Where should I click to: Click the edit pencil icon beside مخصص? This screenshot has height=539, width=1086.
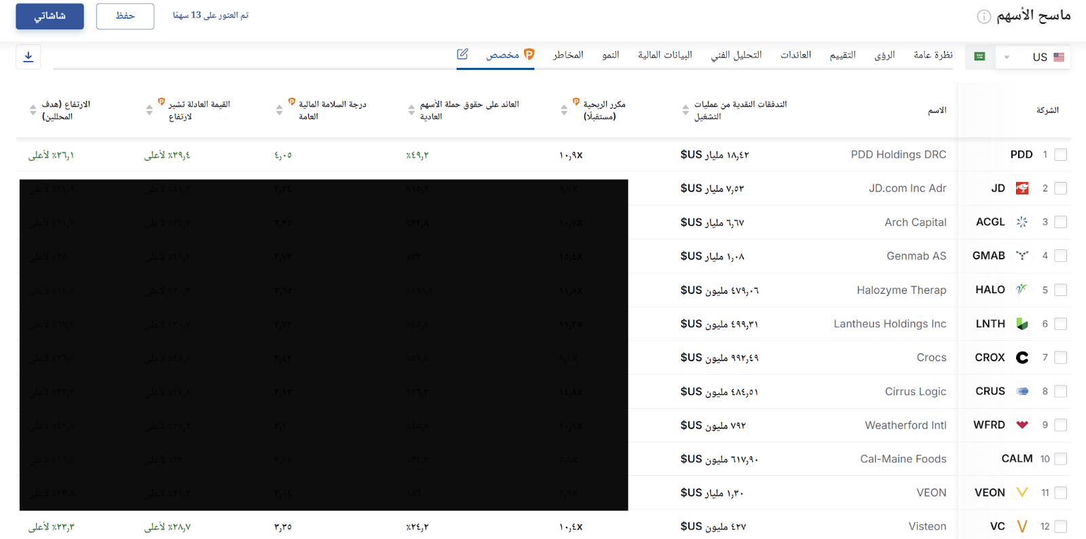point(462,54)
